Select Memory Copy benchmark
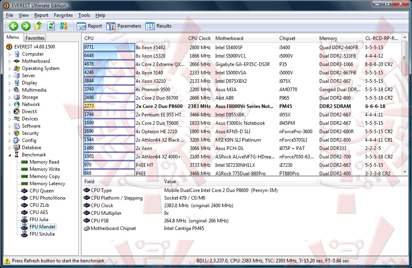Screen dimensions: 412x268 coord(45,176)
